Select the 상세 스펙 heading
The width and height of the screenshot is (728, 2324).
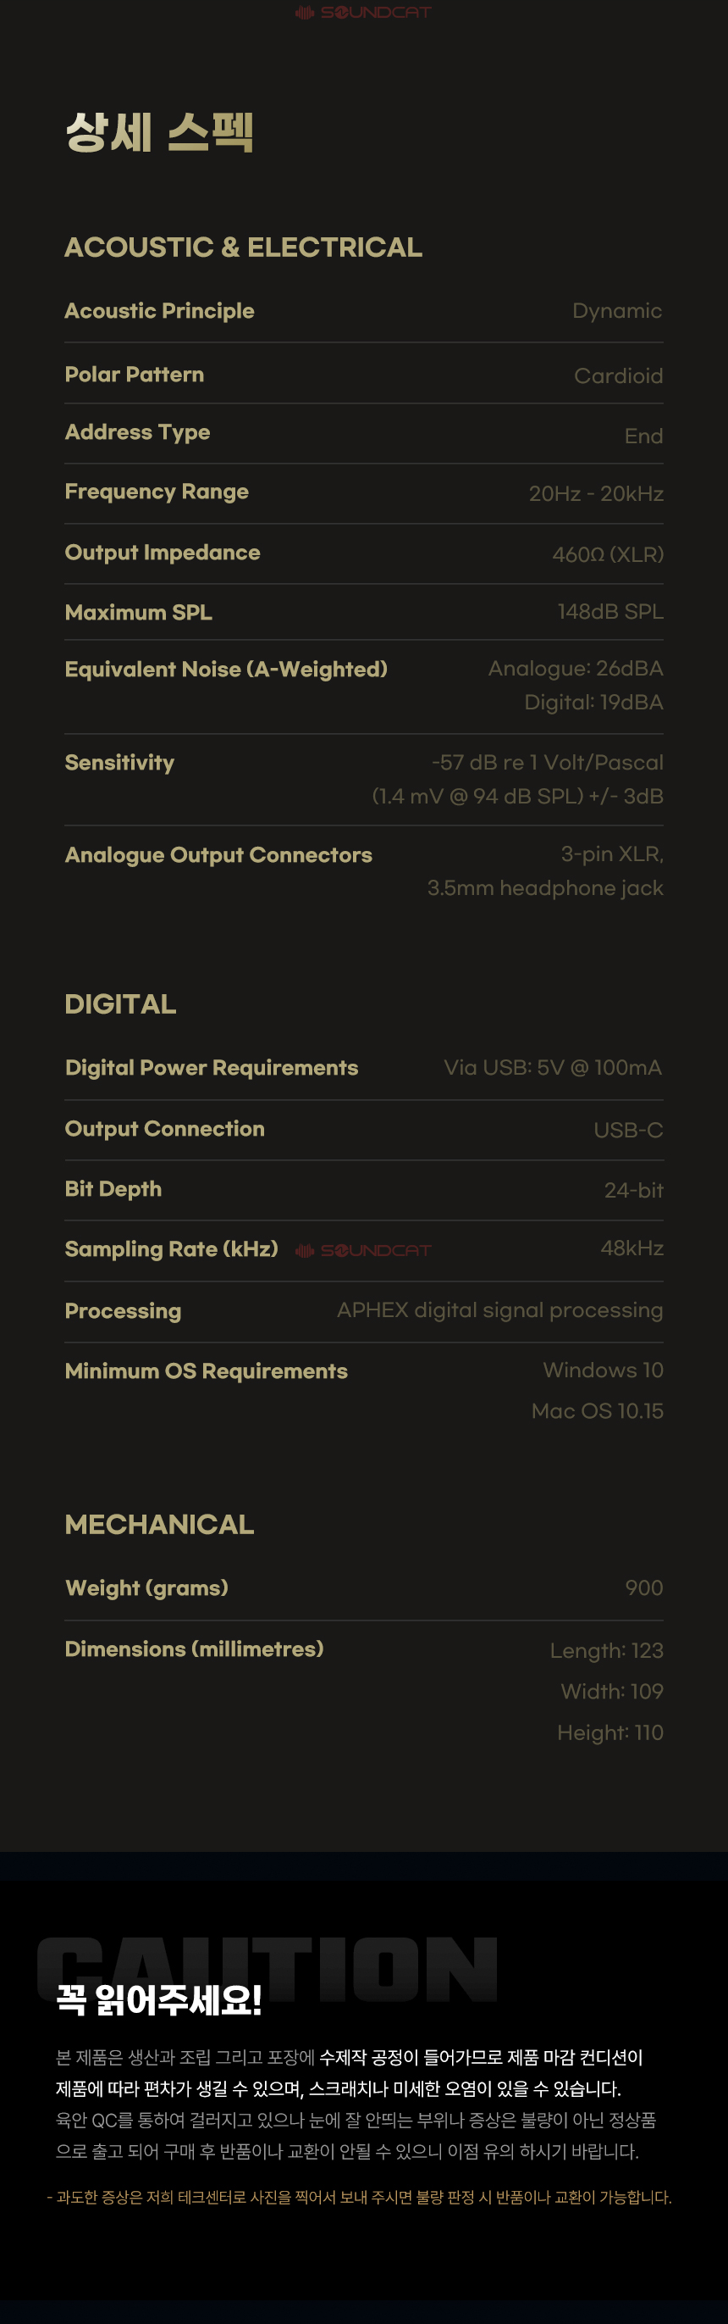click(158, 131)
